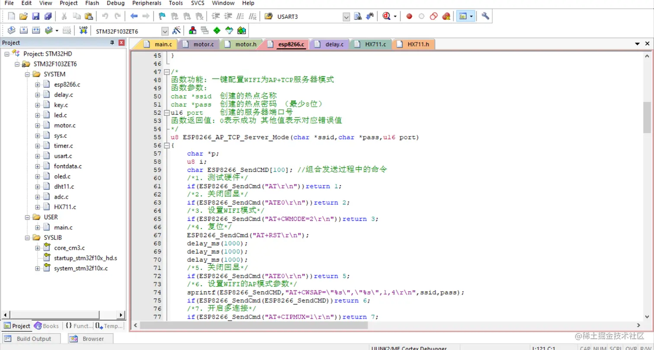Image resolution: width=654 pixels, height=350 pixels.
Task: Open the Peripherals menu
Action: tap(146, 3)
